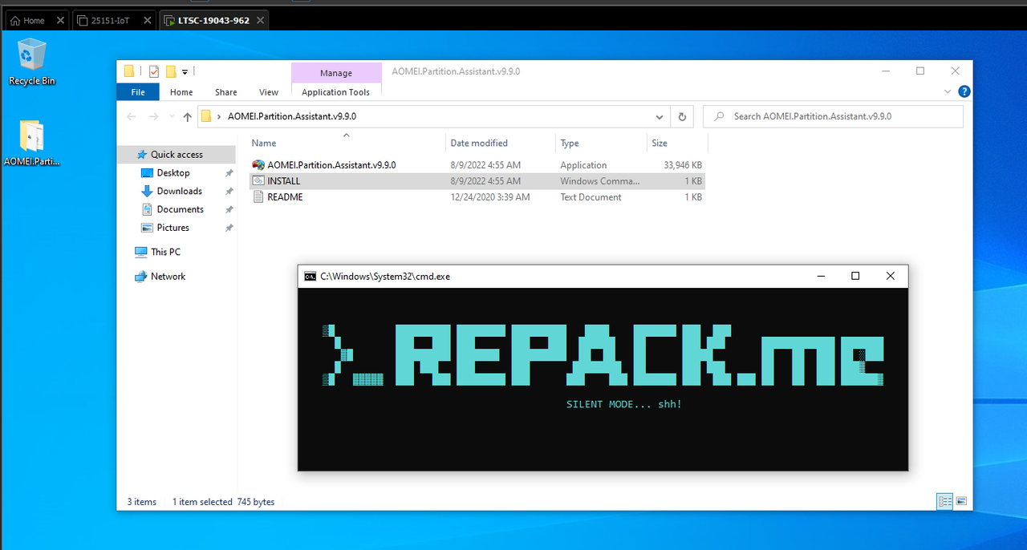1027x550 pixels.
Task: Click the address bar path AOMEI.Partition.Assistant.v9.9.0
Action: coord(292,116)
